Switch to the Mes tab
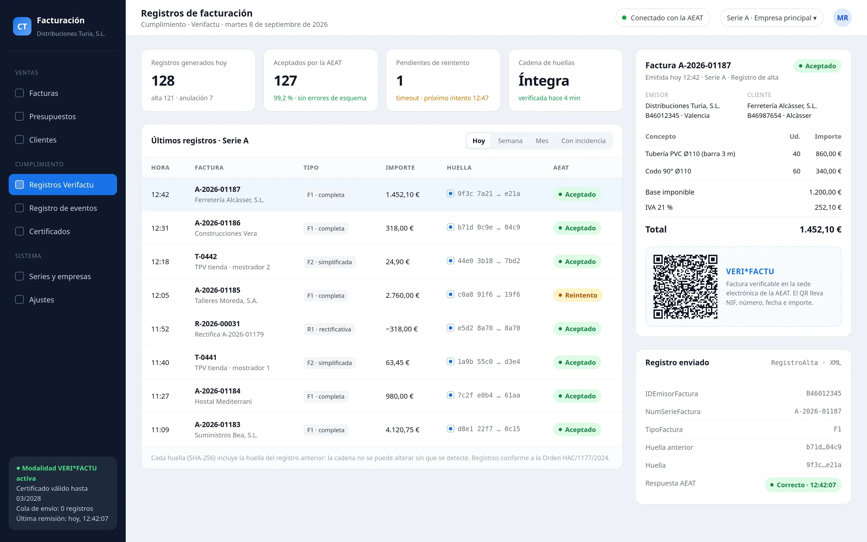The width and height of the screenshot is (867, 542). click(x=542, y=141)
